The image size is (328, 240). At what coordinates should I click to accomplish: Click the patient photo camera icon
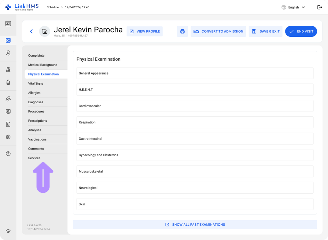(x=45, y=31)
